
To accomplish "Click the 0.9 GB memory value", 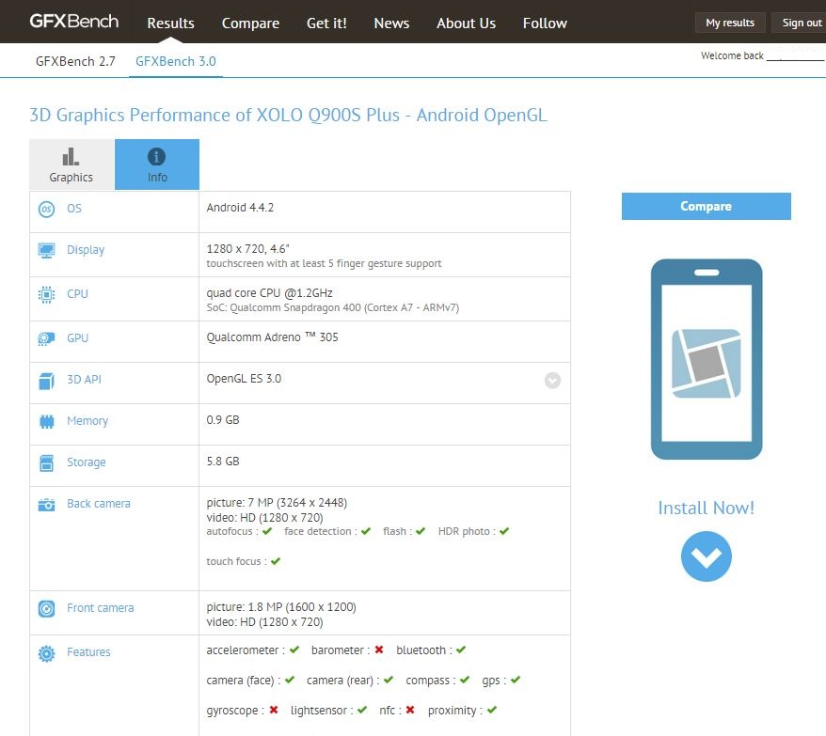I will [223, 420].
